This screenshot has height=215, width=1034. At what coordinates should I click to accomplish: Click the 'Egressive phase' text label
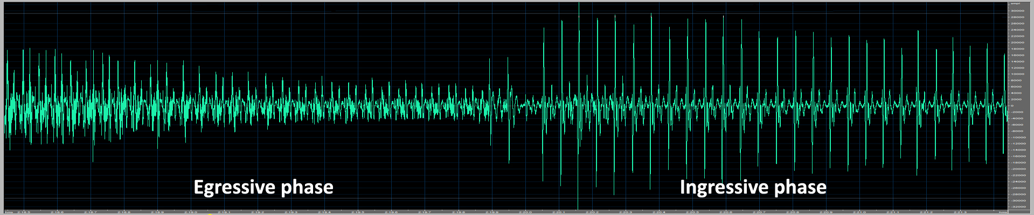click(263, 187)
